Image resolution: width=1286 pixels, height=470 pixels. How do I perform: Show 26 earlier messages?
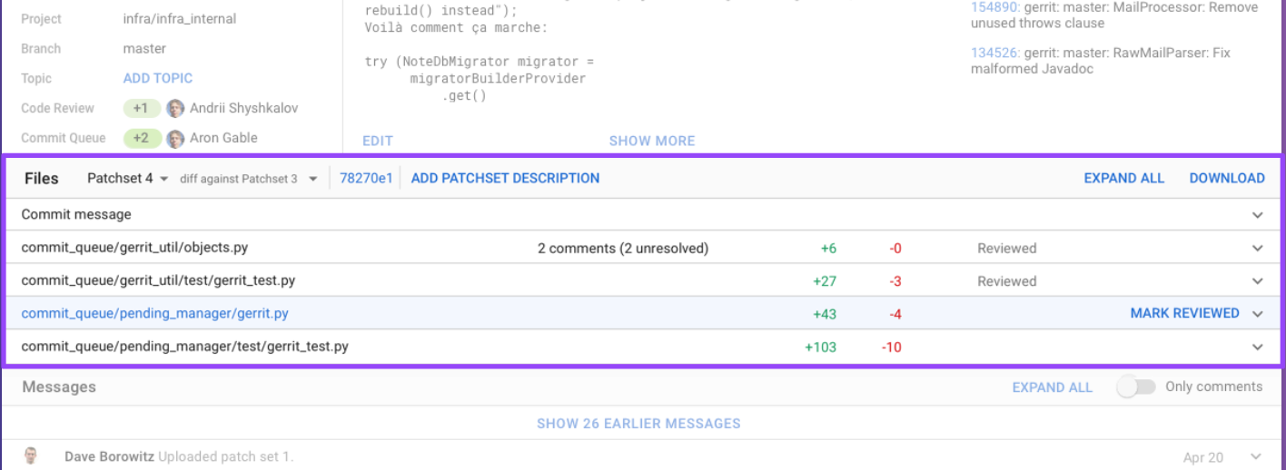(638, 424)
